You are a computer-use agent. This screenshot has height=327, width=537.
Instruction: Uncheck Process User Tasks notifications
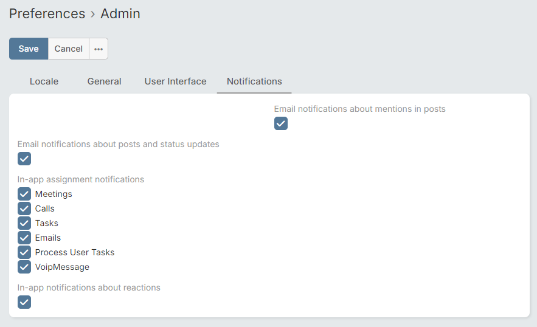click(24, 252)
